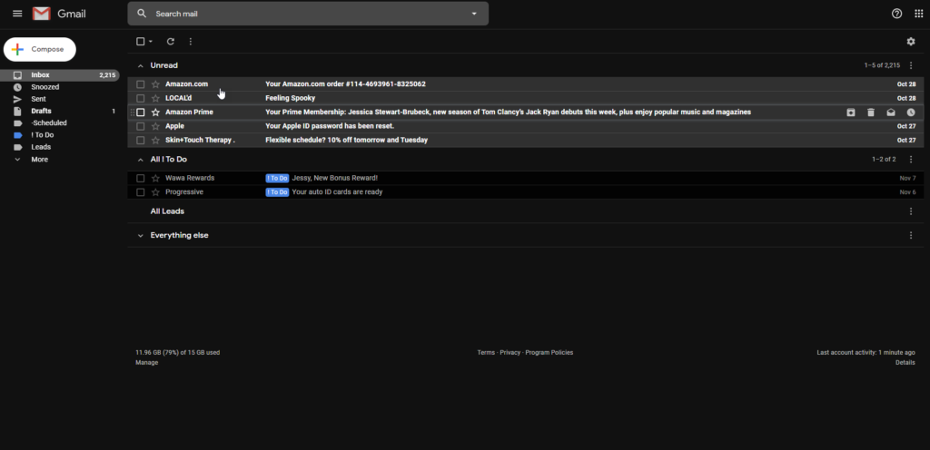Click the Program Policies link

click(x=549, y=352)
